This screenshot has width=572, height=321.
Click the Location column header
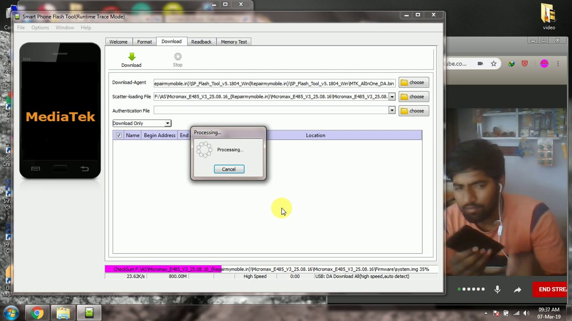[315, 136]
